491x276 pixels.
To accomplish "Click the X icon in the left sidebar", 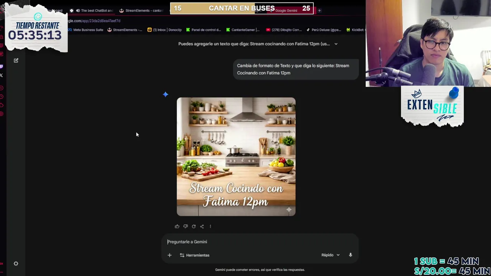I will [x=2, y=76].
